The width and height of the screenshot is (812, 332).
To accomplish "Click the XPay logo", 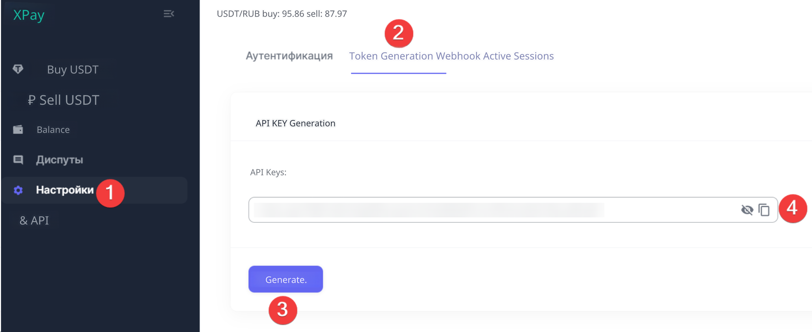I will (29, 15).
